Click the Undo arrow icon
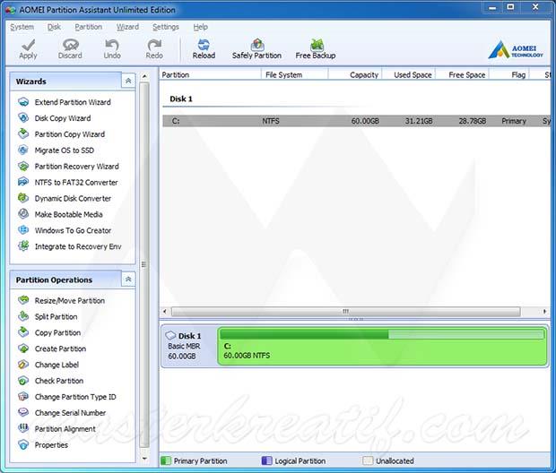 coord(112,45)
